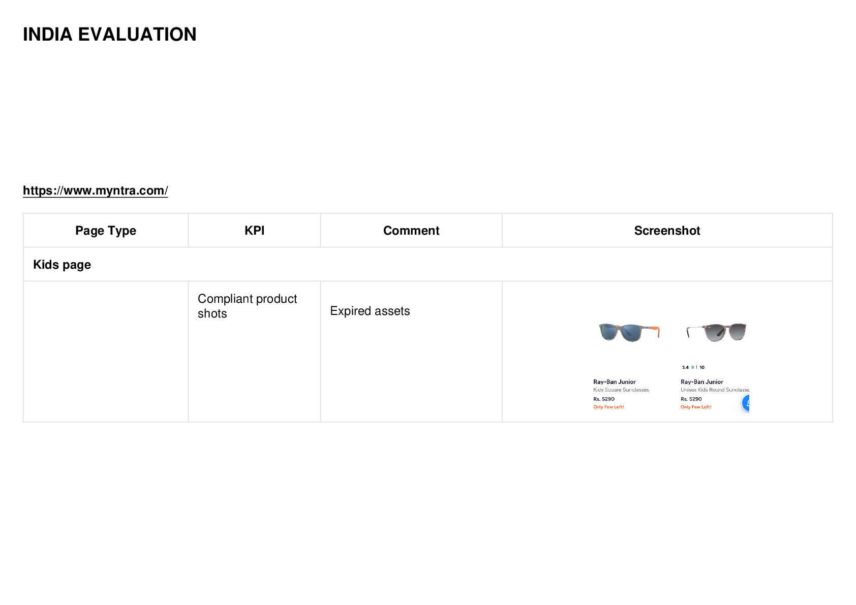Click Rs. 5290 price under Round Sunglasses
The width and height of the screenshot is (856, 605).
[691, 399]
